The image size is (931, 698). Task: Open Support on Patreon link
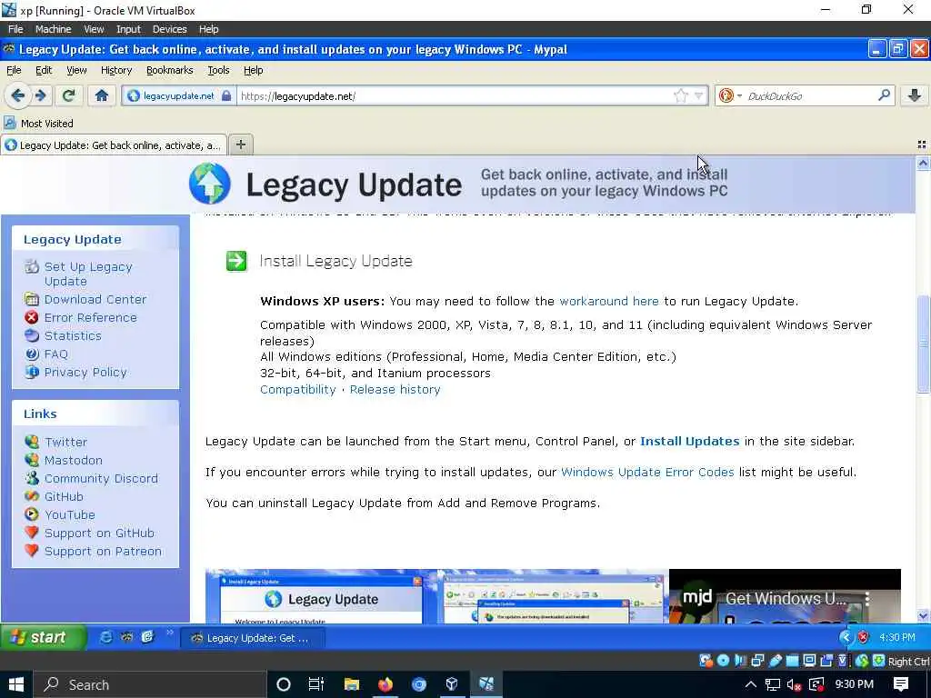point(103,552)
